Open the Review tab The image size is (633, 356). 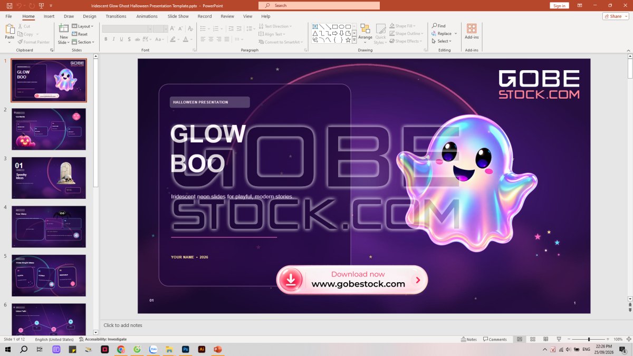click(x=227, y=16)
